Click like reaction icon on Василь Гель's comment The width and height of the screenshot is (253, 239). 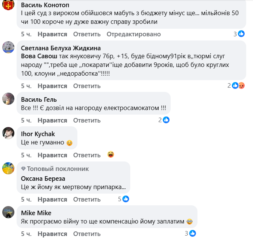(166, 120)
